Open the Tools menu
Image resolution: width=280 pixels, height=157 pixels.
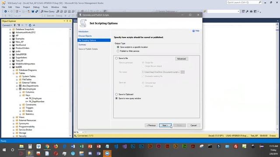coord(45,7)
